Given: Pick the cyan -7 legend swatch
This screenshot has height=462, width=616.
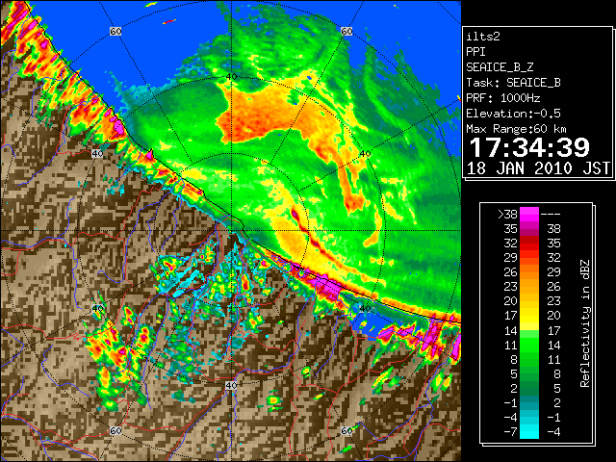Looking at the screenshot, I should 529,431.
